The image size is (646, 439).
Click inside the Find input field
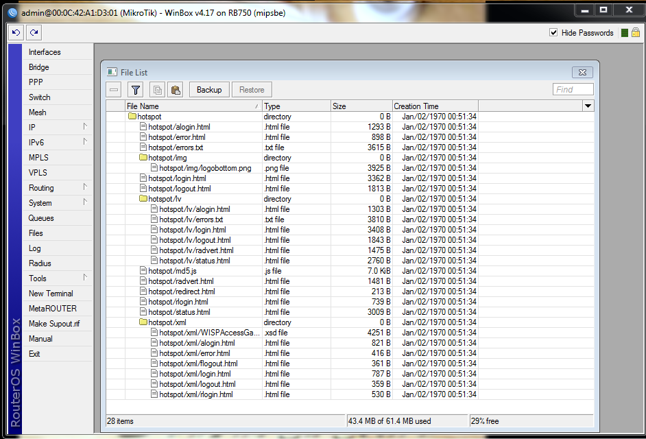[573, 89]
